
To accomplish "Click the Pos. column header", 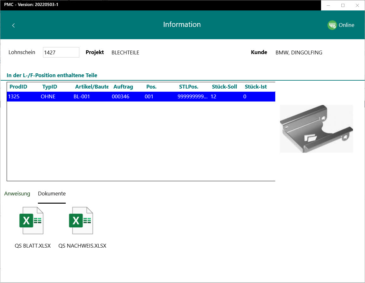I will [151, 87].
